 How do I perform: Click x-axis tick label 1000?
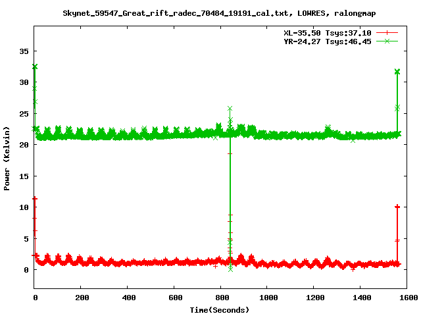268,298
